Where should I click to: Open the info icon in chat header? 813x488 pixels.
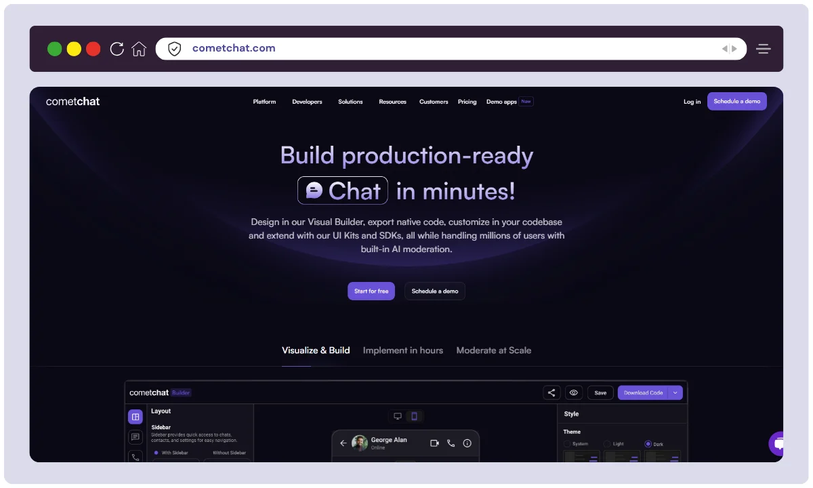click(467, 443)
